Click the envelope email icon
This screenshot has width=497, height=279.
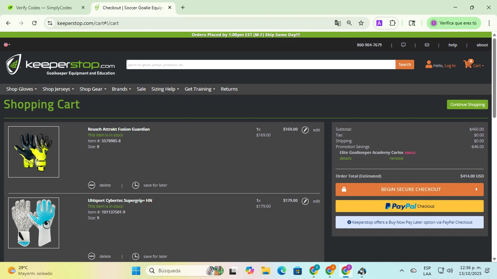427,45
